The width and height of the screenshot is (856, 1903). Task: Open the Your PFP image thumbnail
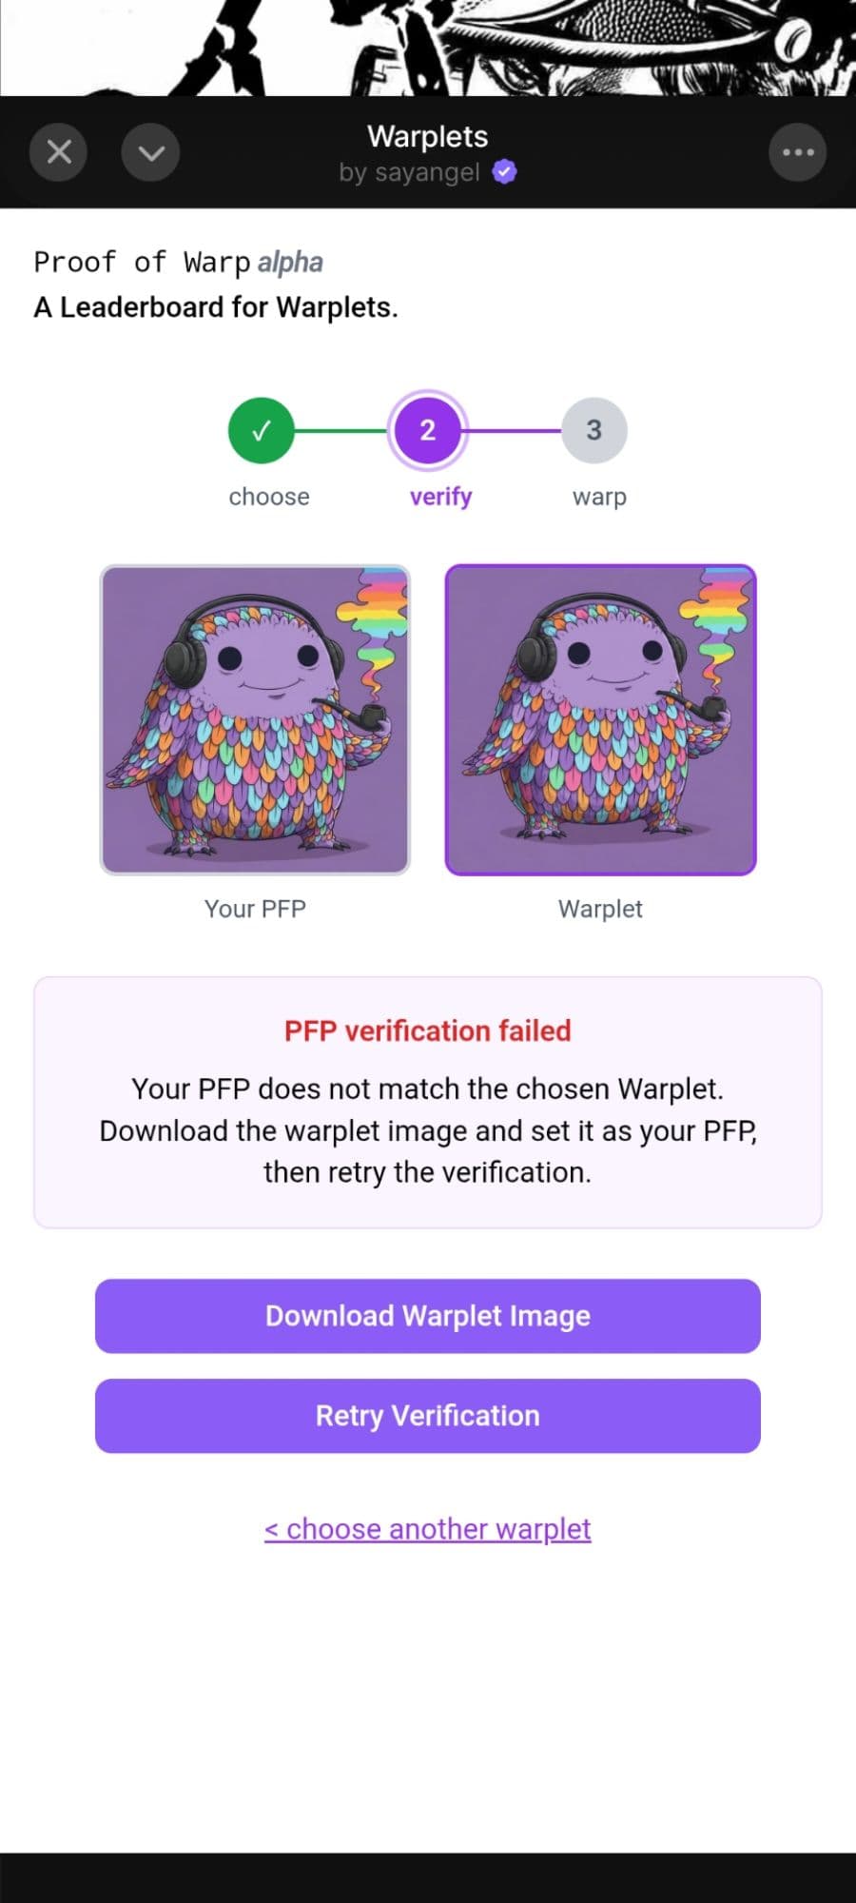pos(255,719)
